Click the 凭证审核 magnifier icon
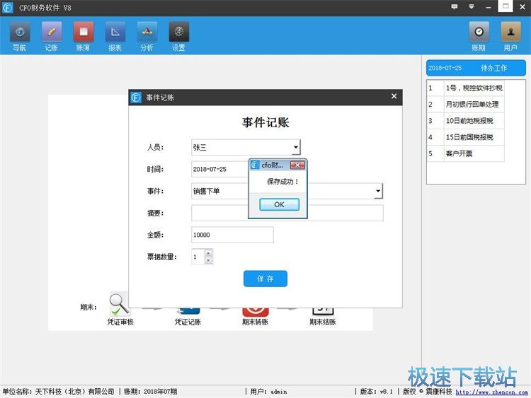Screen dimensions: 531x398 [x=120, y=305]
